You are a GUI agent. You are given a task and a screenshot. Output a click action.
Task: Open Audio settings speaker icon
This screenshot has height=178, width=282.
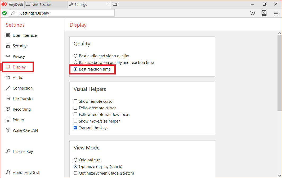[8, 78]
